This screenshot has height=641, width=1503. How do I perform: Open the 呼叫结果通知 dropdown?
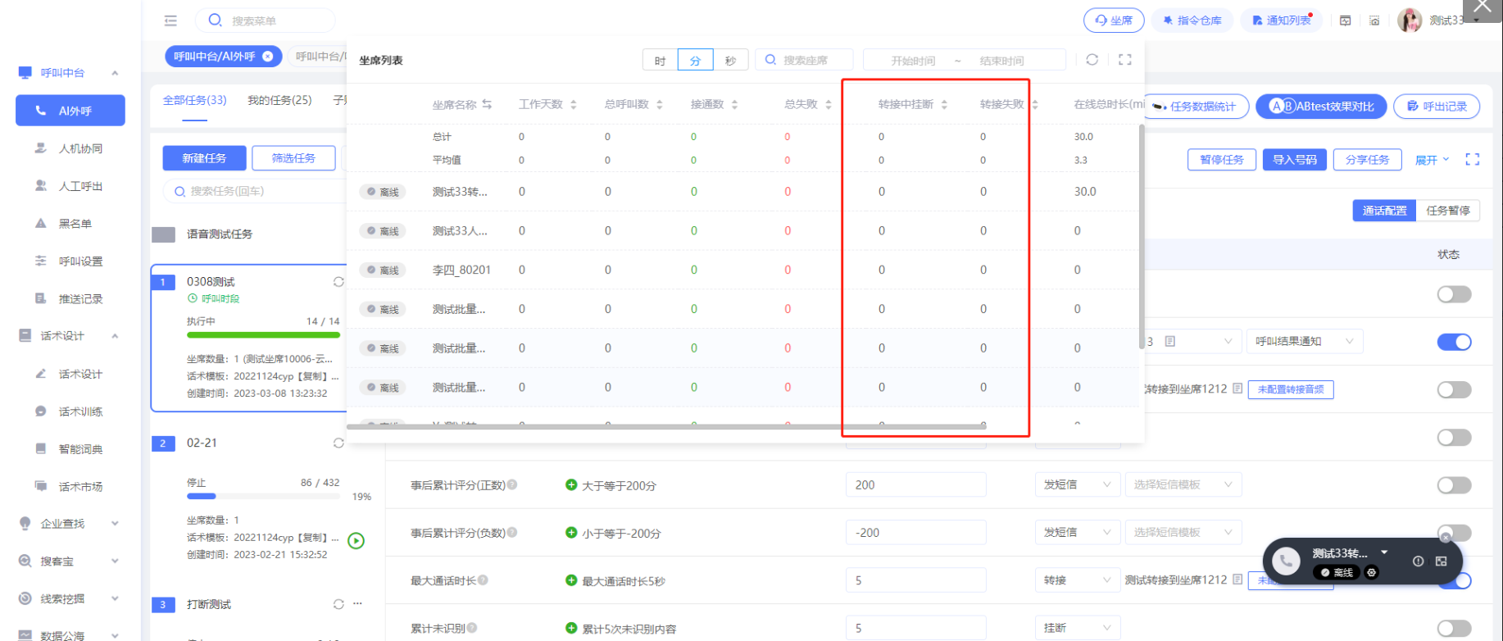coord(1304,342)
